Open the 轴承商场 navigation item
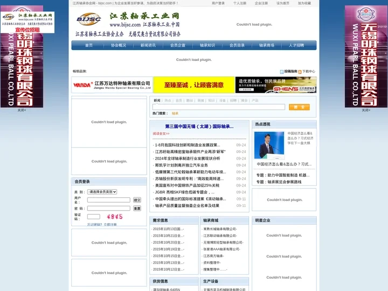Screen dimensions: 388x291 (x=267, y=45)
